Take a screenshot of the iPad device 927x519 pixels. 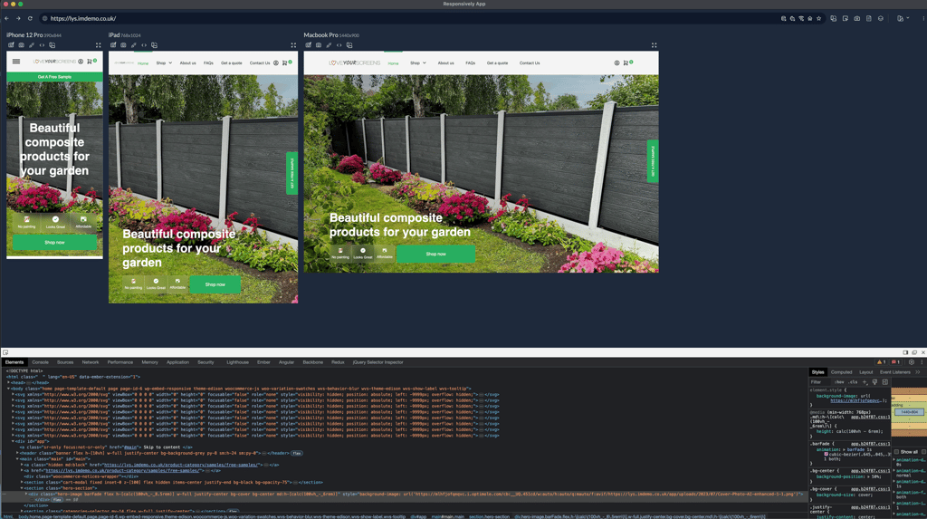pyautogui.click(x=123, y=45)
